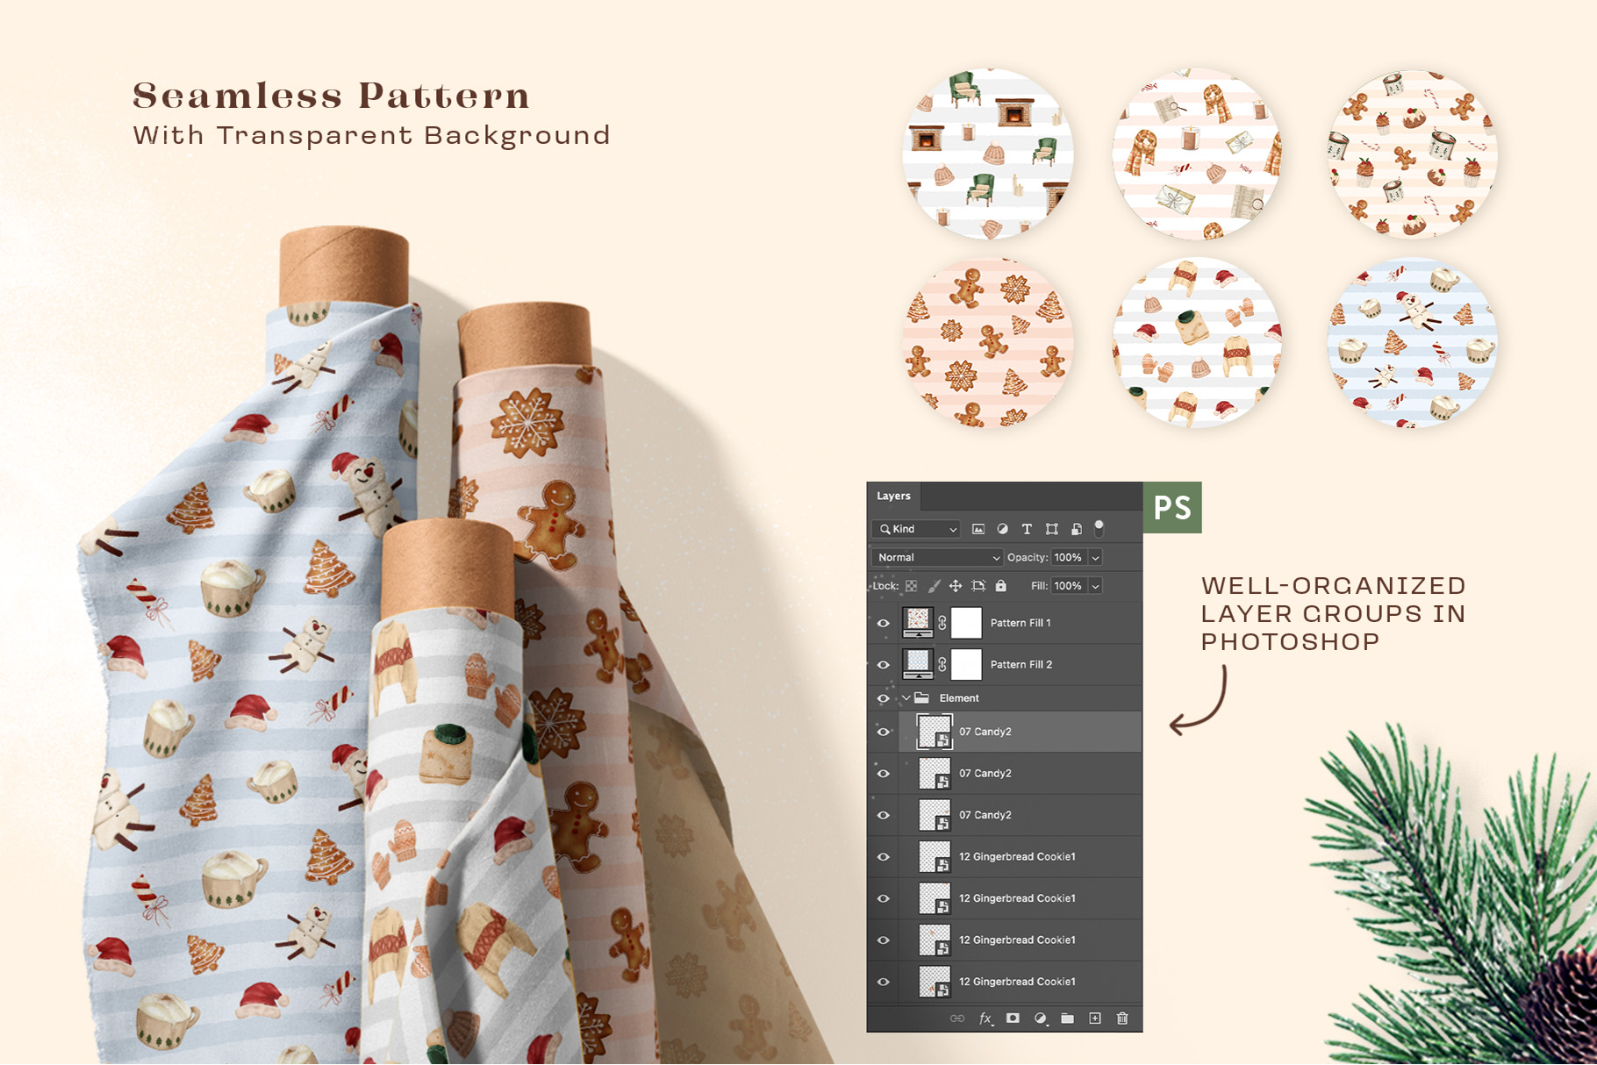Filter for shape layers icon
Image resolution: width=1597 pixels, height=1065 pixels.
pyautogui.click(x=1051, y=529)
